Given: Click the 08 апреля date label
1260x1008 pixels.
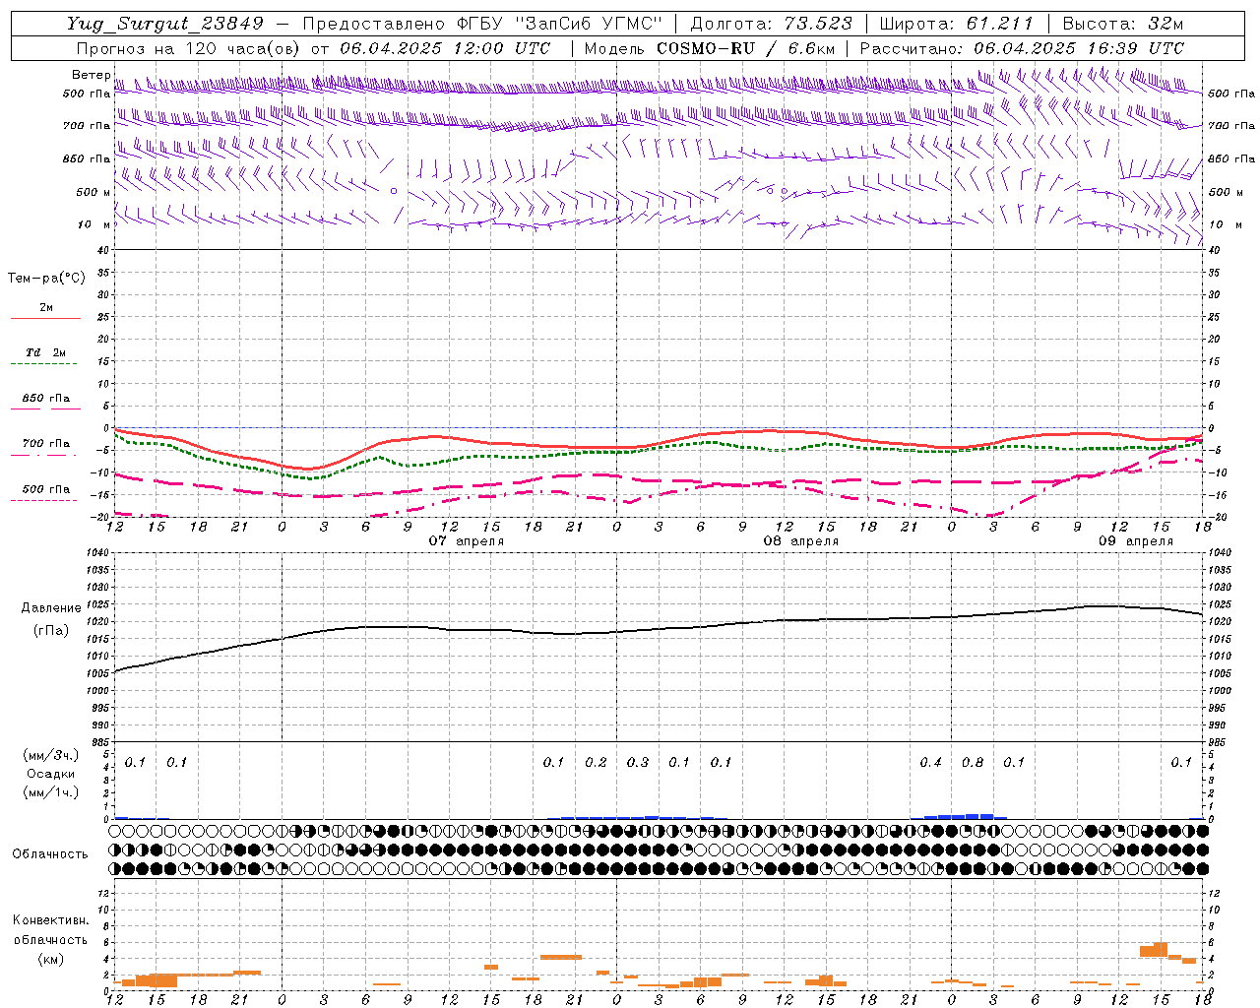Looking at the screenshot, I should 801,541.
